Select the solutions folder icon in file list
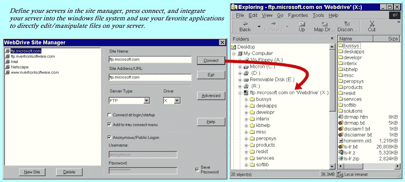405x182 pixels. (x=340, y=111)
